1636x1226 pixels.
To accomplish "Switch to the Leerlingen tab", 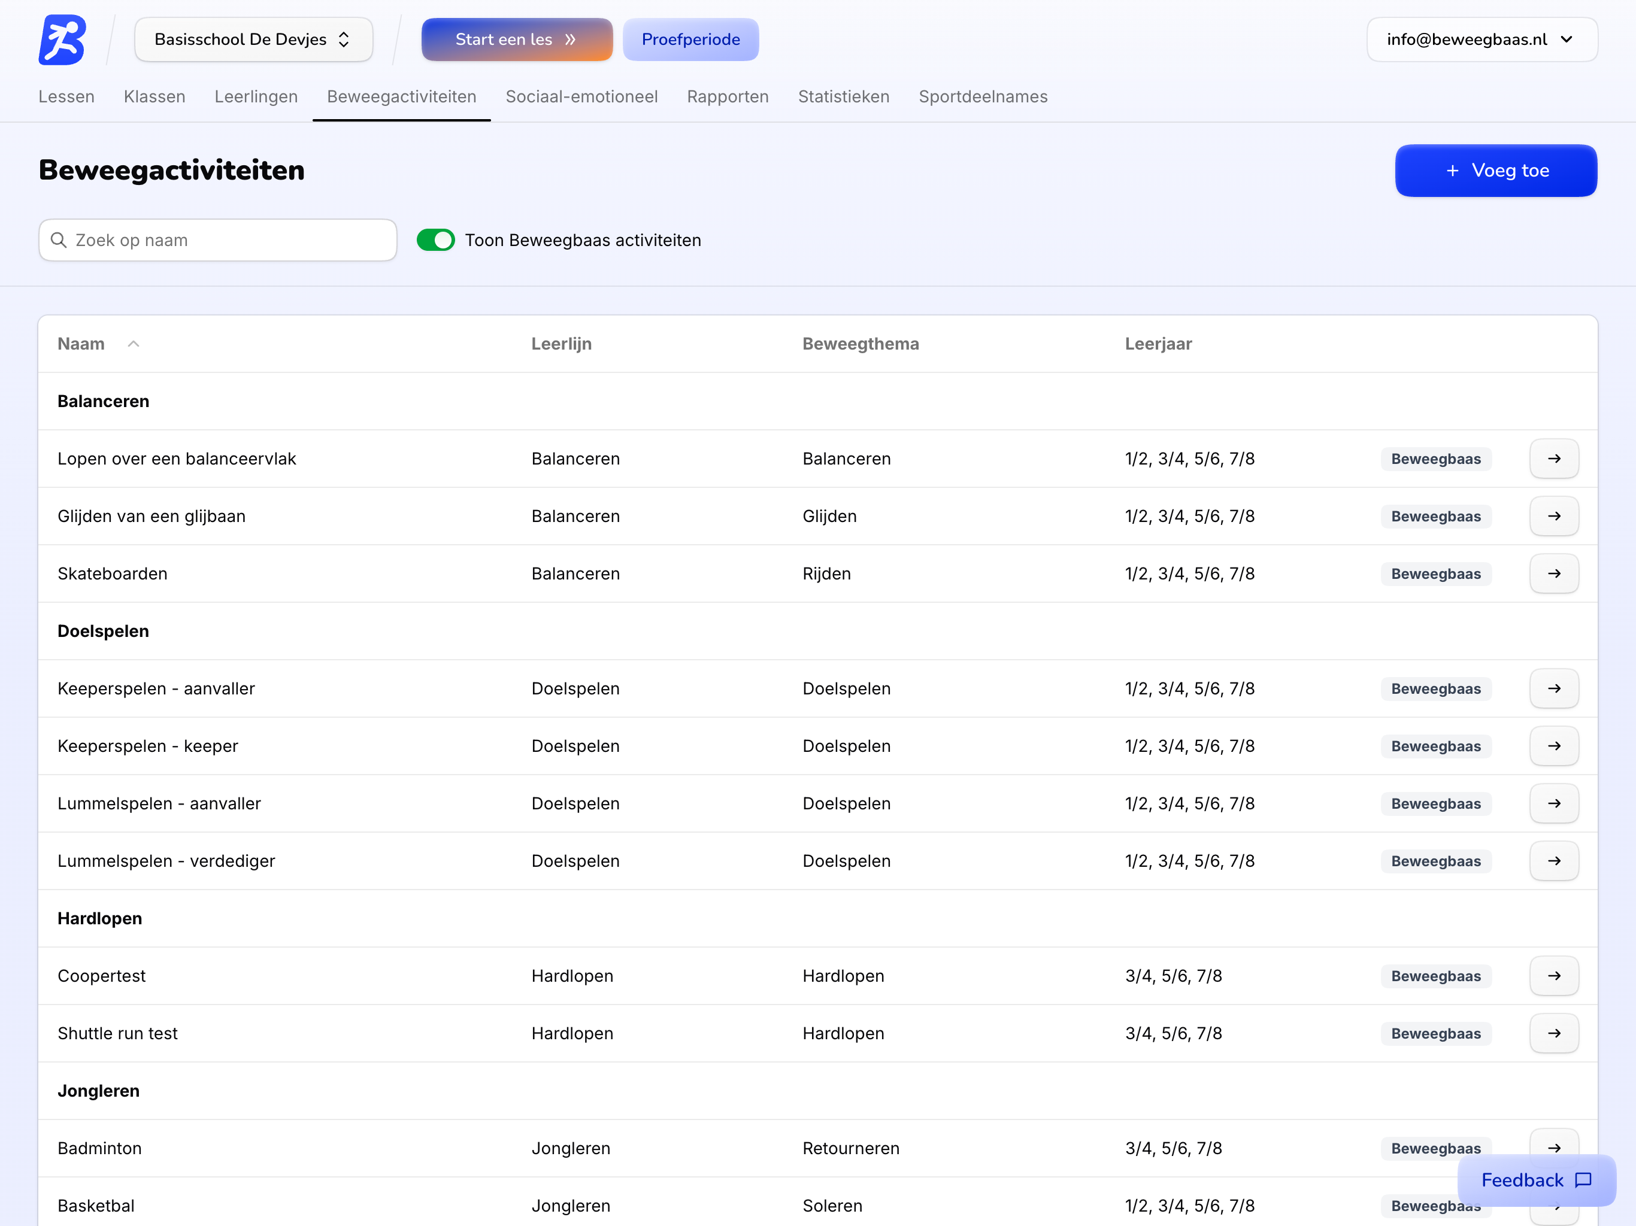I will (x=256, y=97).
